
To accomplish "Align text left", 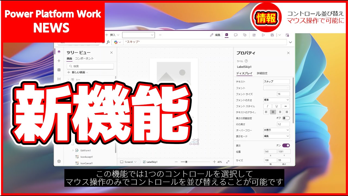I will click(267, 112).
